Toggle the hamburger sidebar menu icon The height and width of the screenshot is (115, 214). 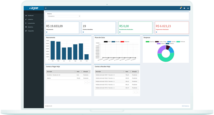click(x=46, y=8)
